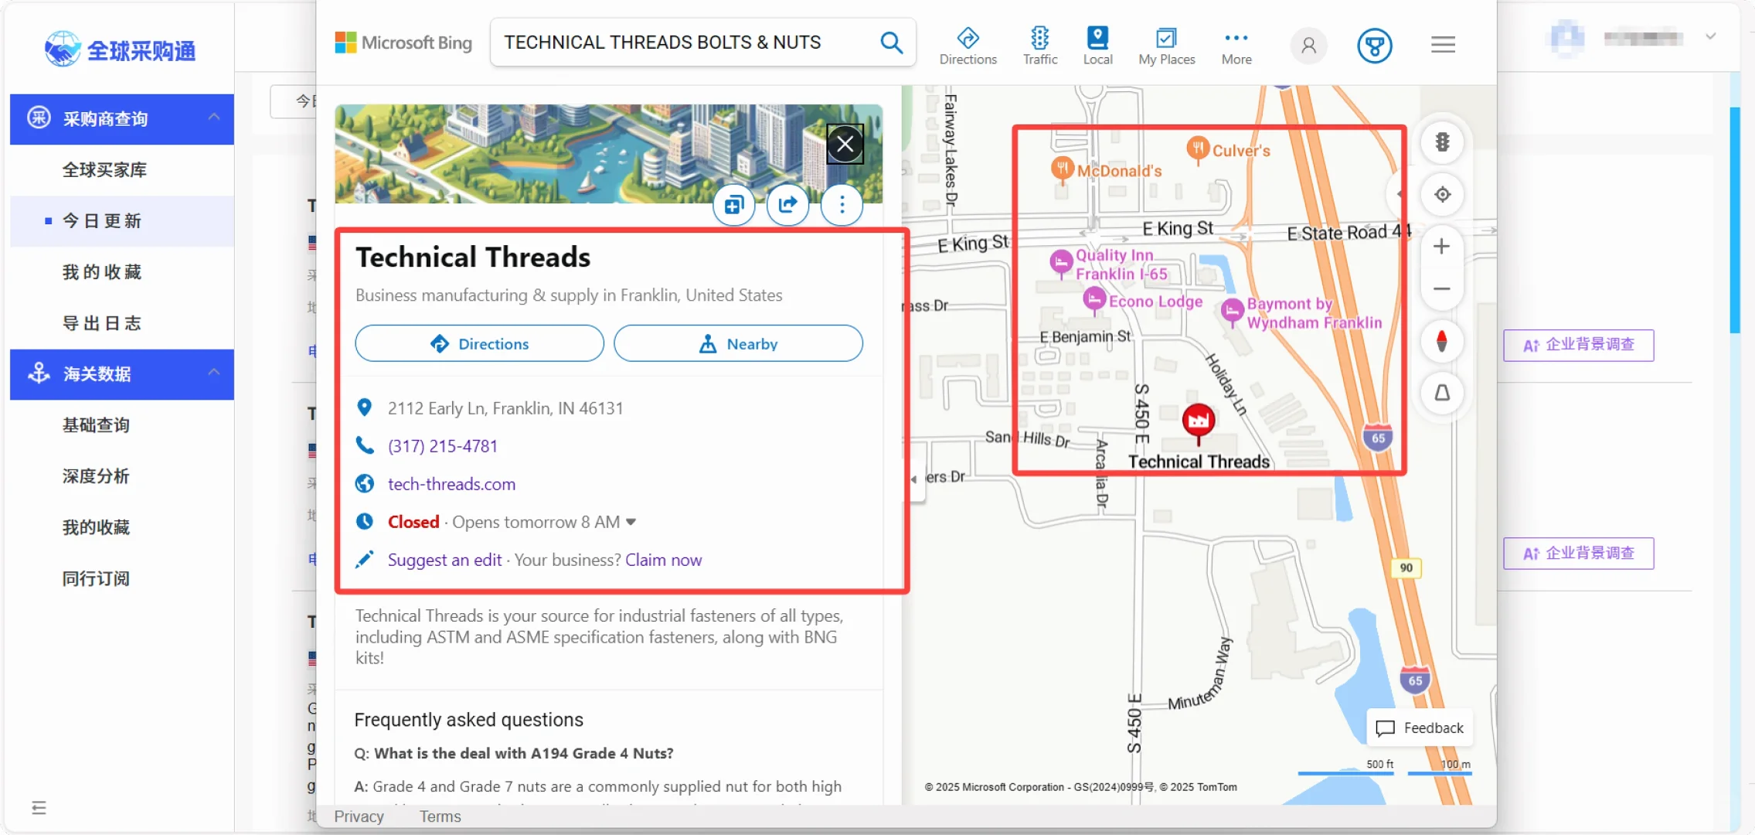Click the share icon on place card

coord(787,204)
